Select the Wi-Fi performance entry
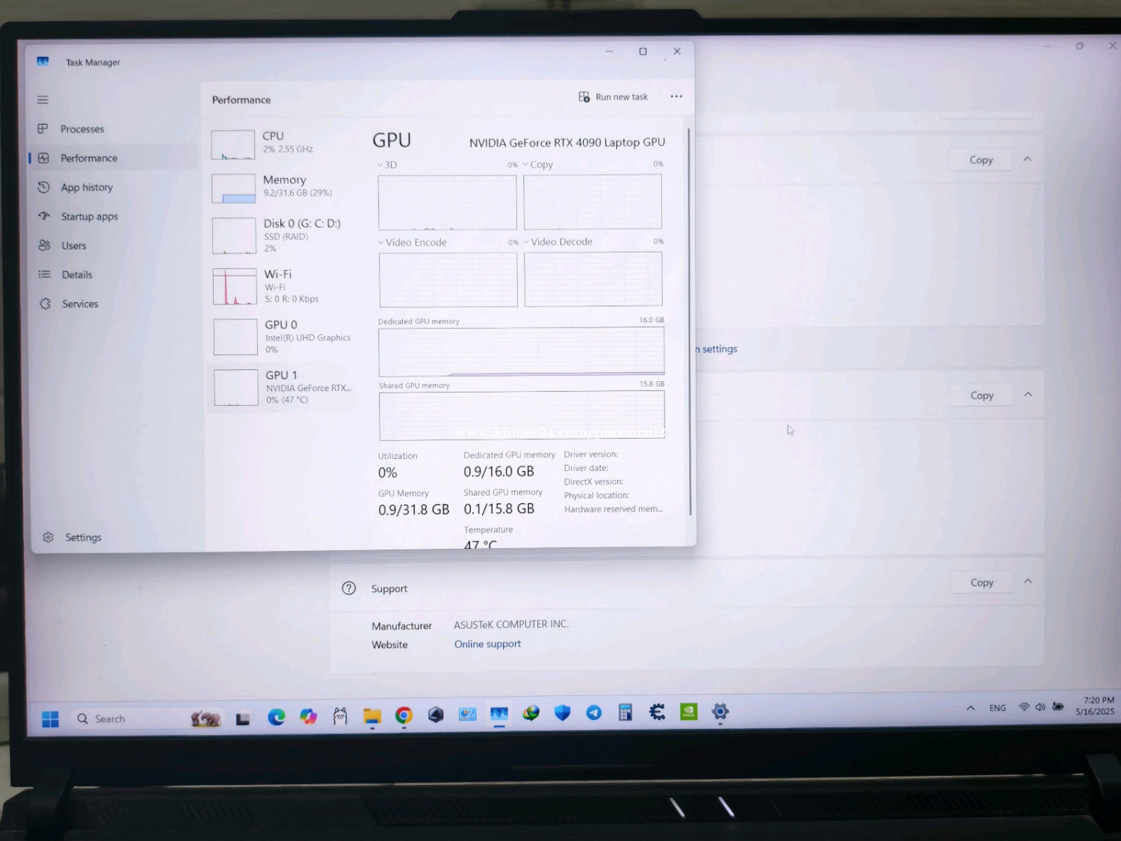 point(281,286)
